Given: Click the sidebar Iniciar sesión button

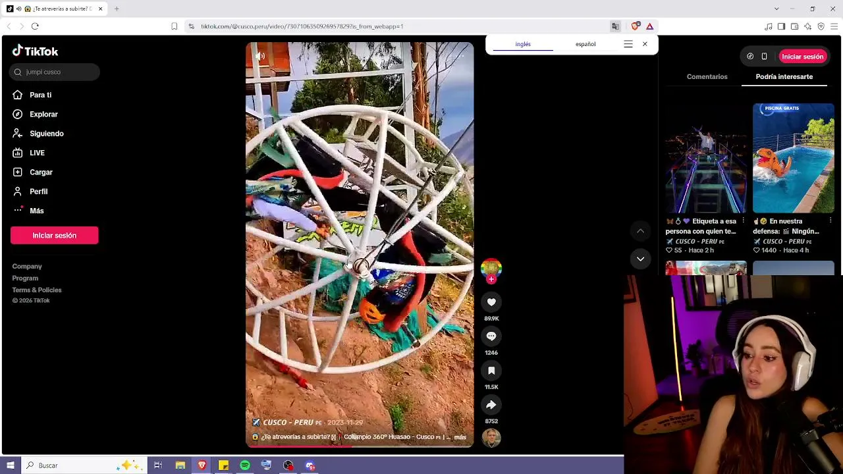Looking at the screenshot, I should (x=55, y=236).
